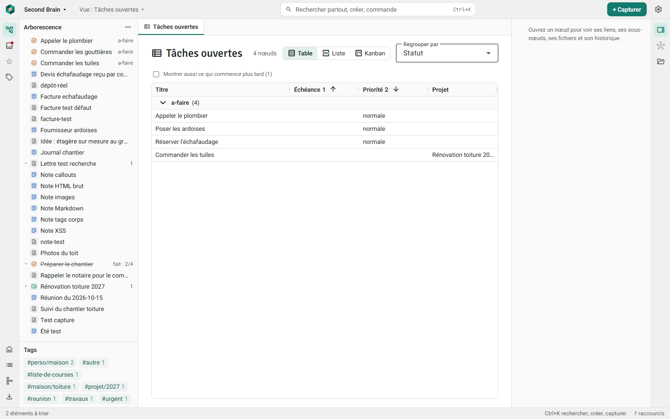Expand the Rénovation toiture 2027 tree node

pyautogui.click(x=26, y=286)
